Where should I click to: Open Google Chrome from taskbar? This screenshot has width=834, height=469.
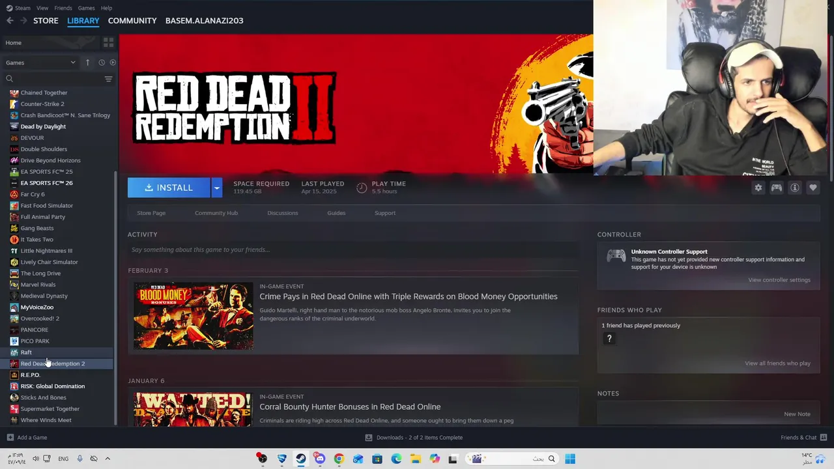coord(339,459)
